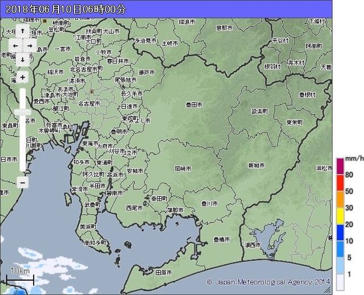Click the 東栄町 label on the map

295,122
